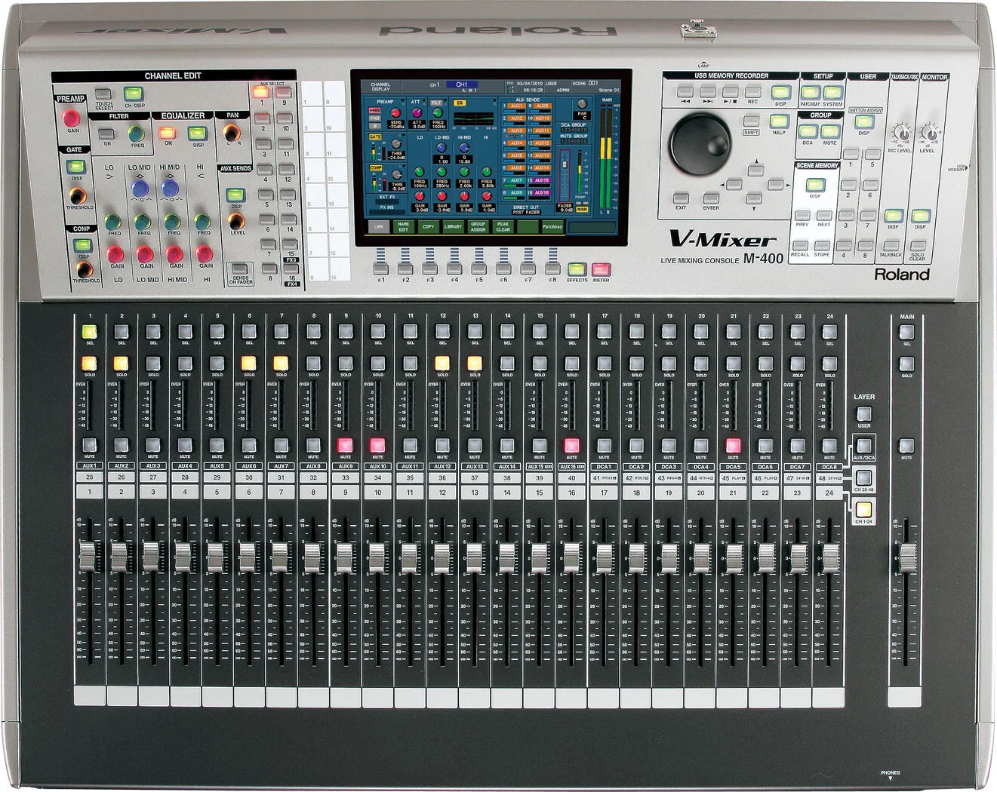Image resolution: width=997 pixels, height=792 pixels.
Task: Click the SOLO CLEAR button
Action: [x=918, y=246]
